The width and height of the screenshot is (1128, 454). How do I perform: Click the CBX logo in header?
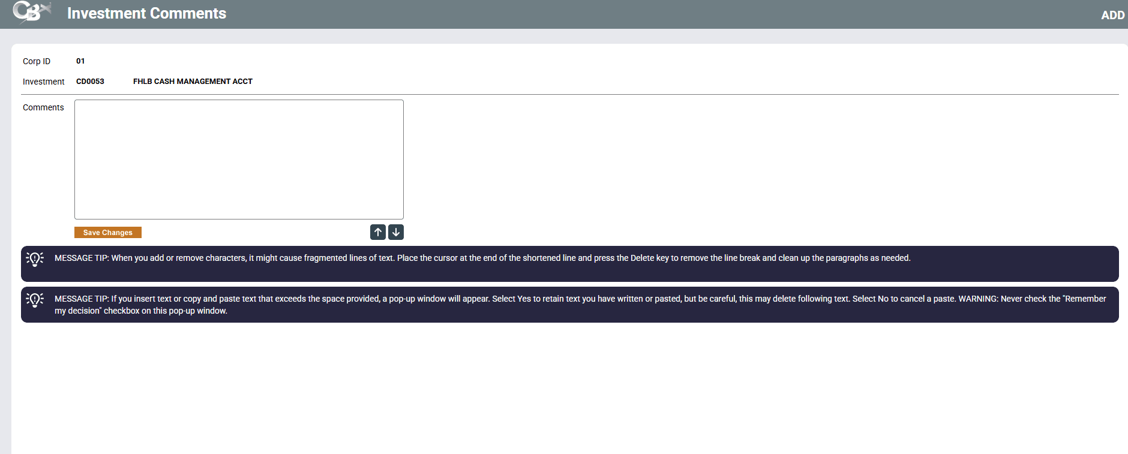pos(31,12)
